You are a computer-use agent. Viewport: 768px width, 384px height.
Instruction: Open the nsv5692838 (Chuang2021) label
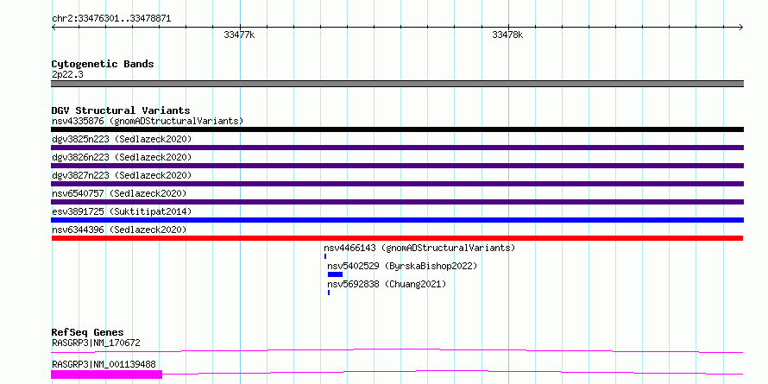[387, 284]
